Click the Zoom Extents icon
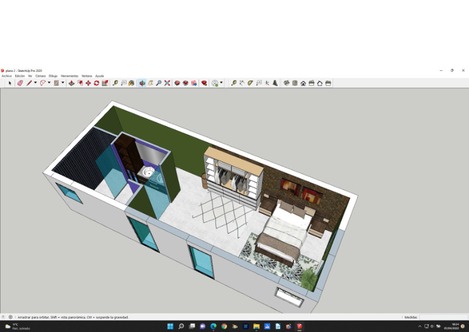The width and height of the screenshot is (469, 332). (167, 83)
